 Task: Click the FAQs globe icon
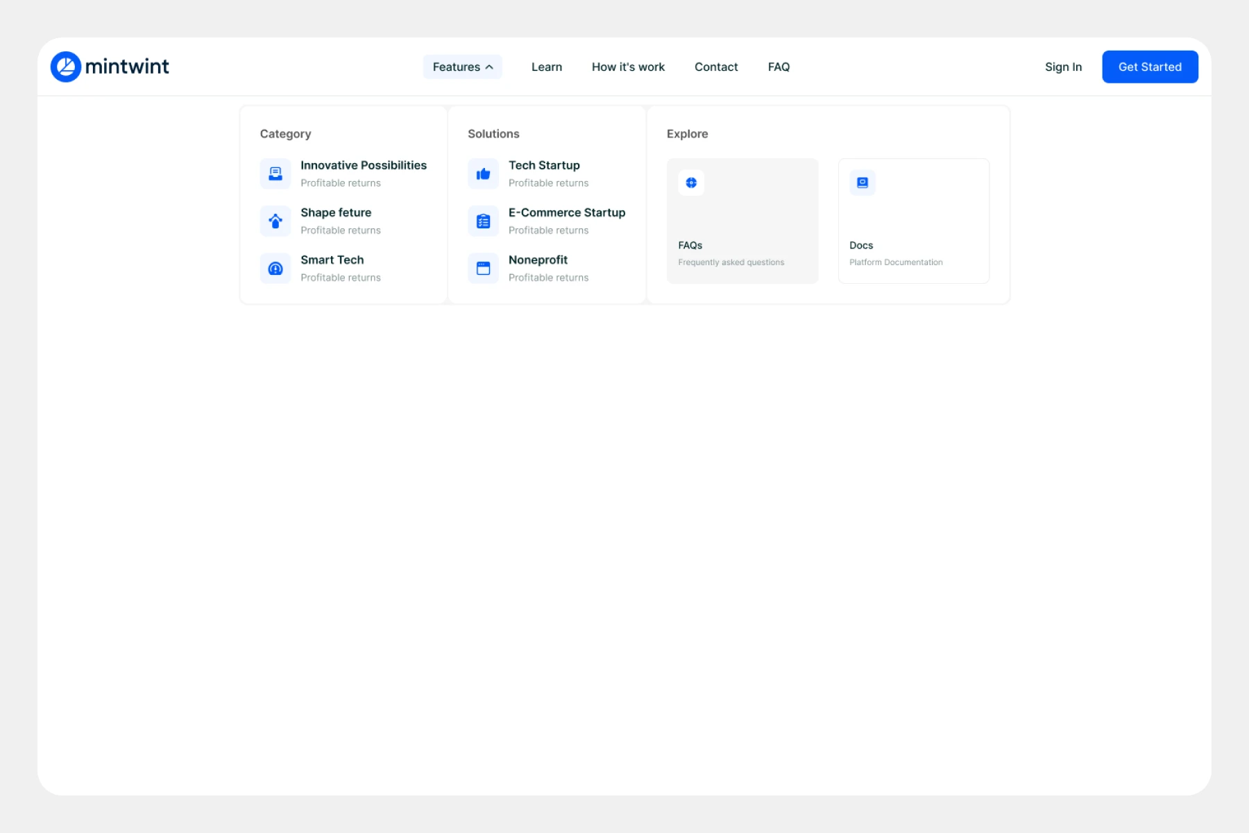(691, 183)
